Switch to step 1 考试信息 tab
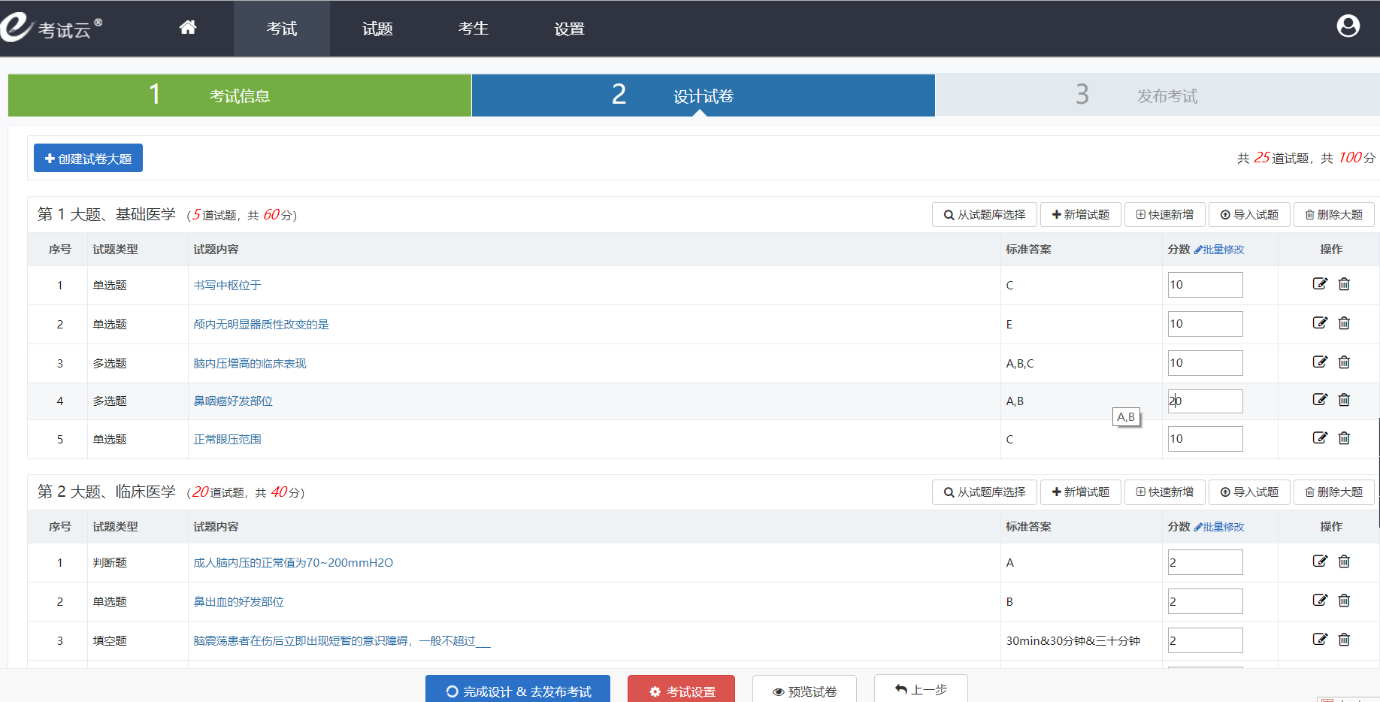This screenshot has width=1380, height=702. (240, 95)
